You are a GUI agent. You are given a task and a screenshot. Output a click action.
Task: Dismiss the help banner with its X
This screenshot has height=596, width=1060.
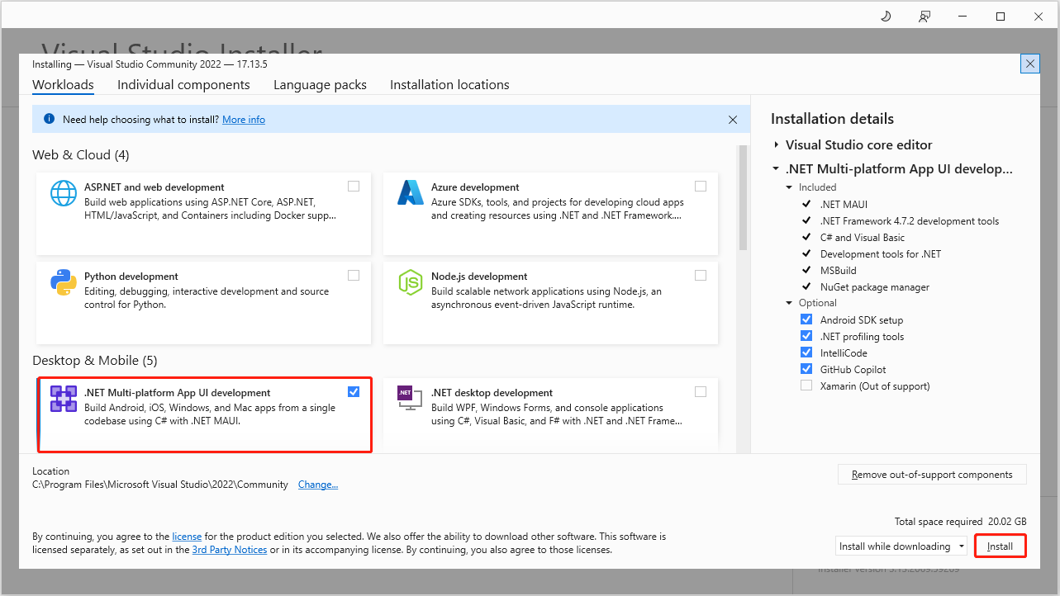point(732,119)
